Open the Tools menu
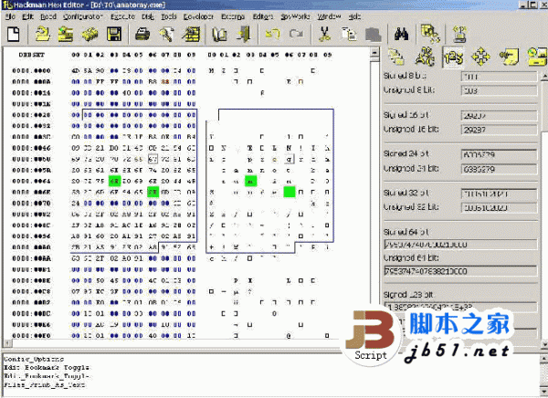This screenshot has width=548, height=398. click(x=168, y=16)
